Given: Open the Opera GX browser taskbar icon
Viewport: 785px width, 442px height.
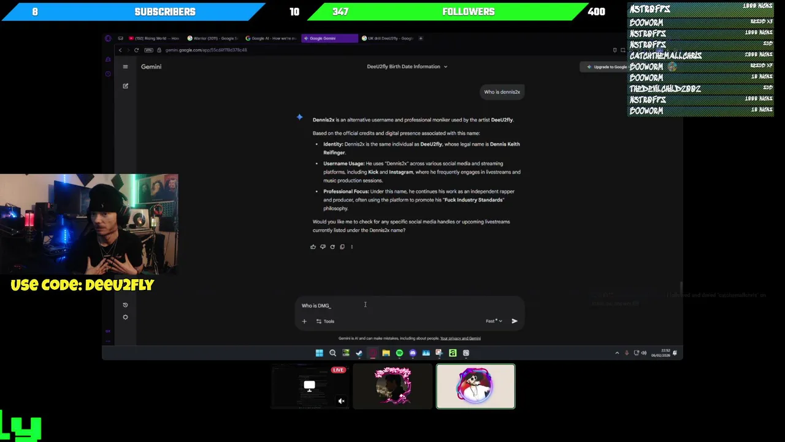Looking at the screenshot, I should (372, 353).
